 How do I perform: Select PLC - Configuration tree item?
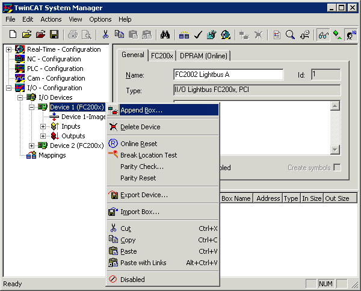(55, 69)
